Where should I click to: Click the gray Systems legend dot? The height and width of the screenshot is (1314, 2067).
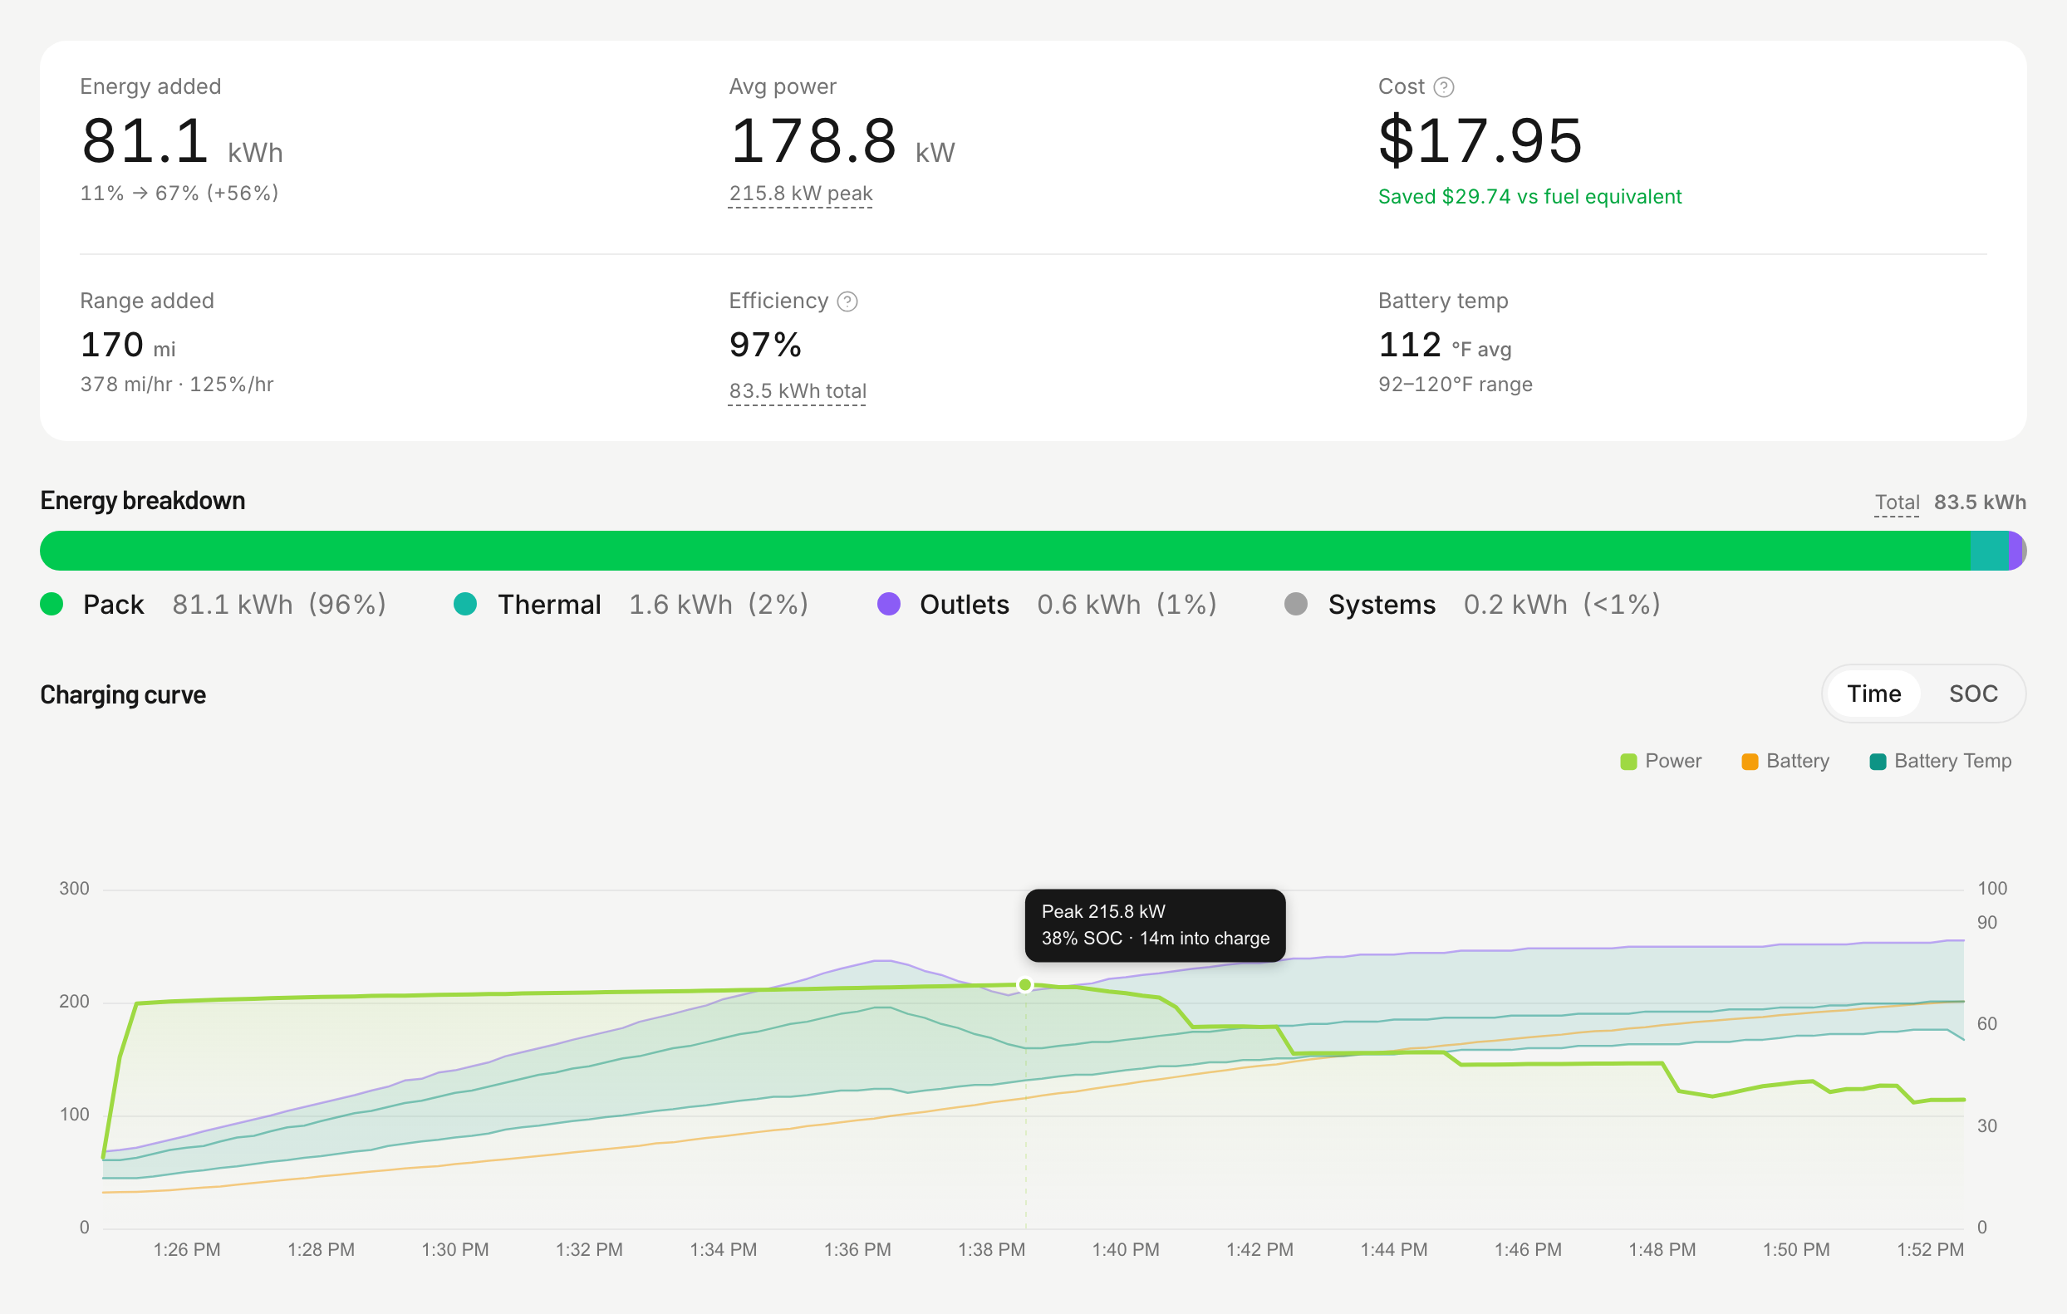point(1295,604)
